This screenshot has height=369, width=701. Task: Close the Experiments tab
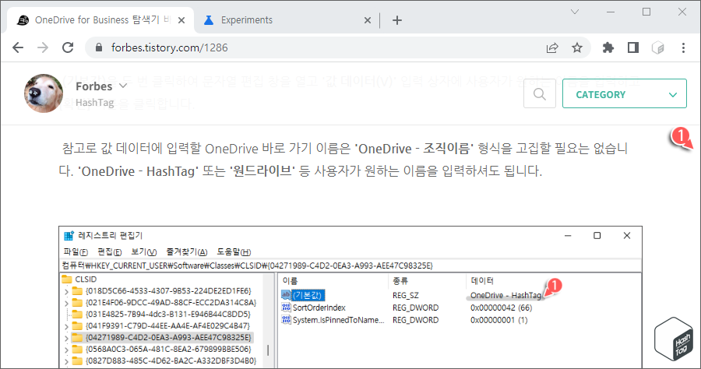point(368,20)
